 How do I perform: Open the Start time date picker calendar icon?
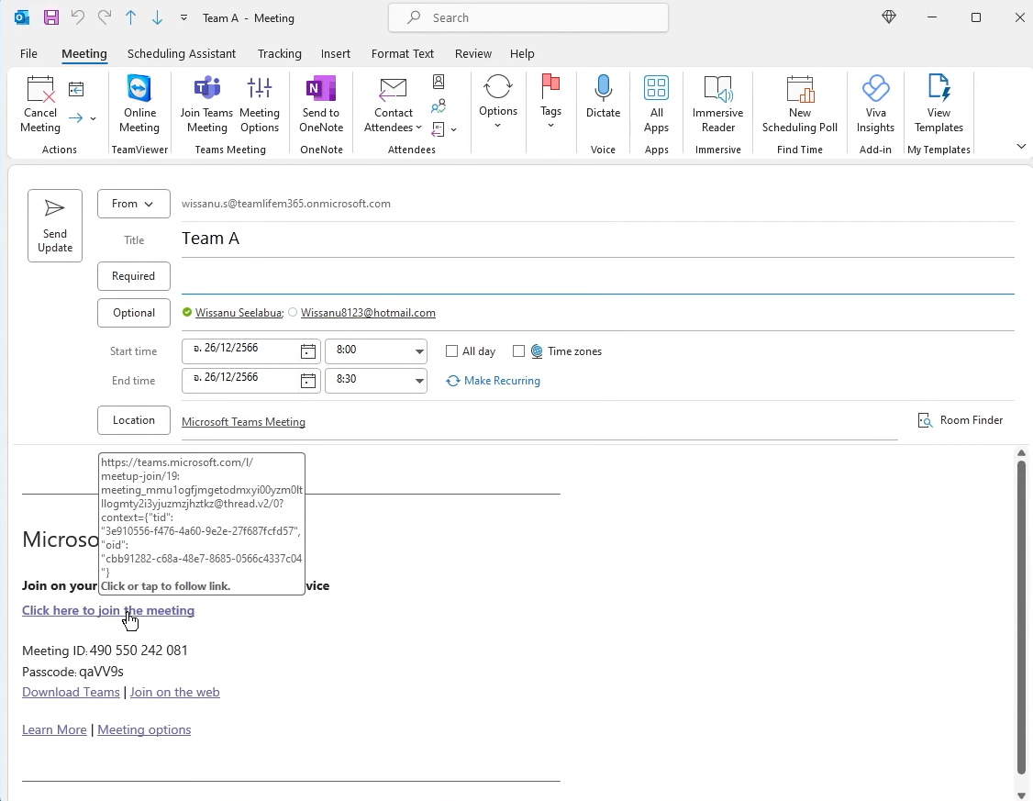pyautogui.click(x=307, y=351)
